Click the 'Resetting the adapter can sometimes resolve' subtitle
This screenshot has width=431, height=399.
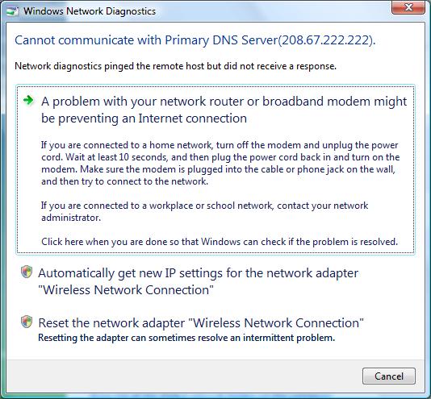(x=186, y=338)
